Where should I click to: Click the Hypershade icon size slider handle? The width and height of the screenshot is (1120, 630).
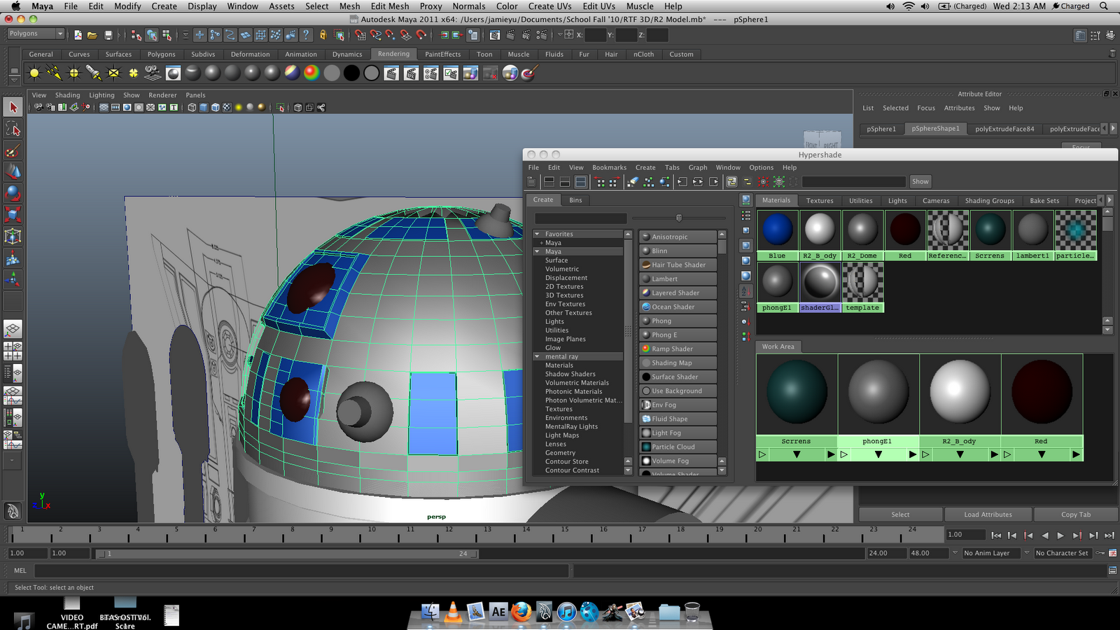click(x=678, y=218)
